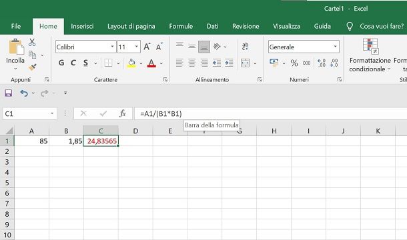Select the format painter brush icon

point(32,67)
